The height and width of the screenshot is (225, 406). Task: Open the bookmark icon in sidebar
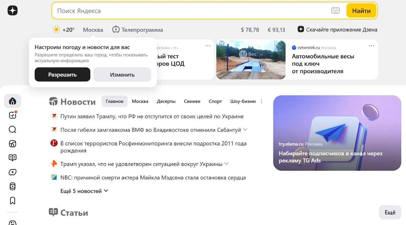click(x=12, y=201)
